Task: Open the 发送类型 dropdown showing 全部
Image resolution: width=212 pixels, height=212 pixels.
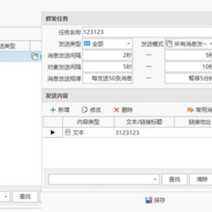Action: point(108,44)
